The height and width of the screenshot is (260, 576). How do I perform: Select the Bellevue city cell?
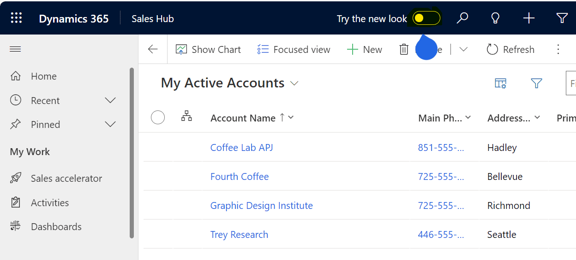[x=505, y=176]
